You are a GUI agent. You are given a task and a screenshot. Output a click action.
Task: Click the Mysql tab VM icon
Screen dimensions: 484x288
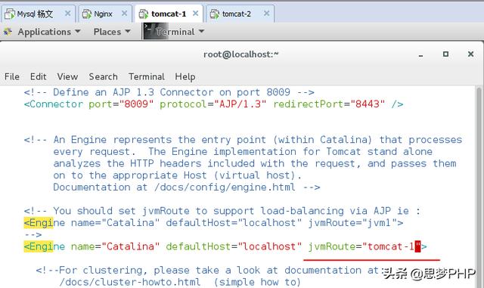click(10, 14)
